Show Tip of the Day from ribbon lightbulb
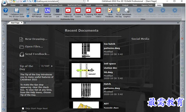Image resolution: width=186 pixels, height=112 pixels. [118, 13]
